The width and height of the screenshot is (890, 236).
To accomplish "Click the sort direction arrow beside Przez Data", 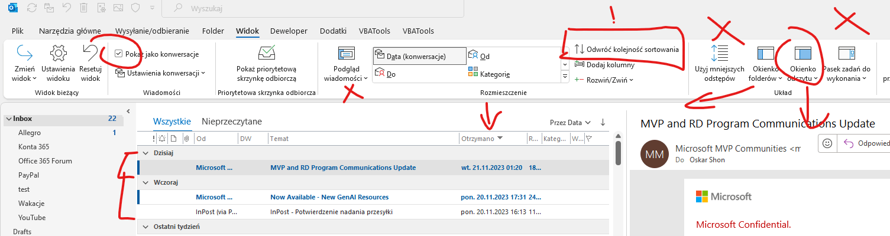I will pyautogui.click(x=603, y=122).
